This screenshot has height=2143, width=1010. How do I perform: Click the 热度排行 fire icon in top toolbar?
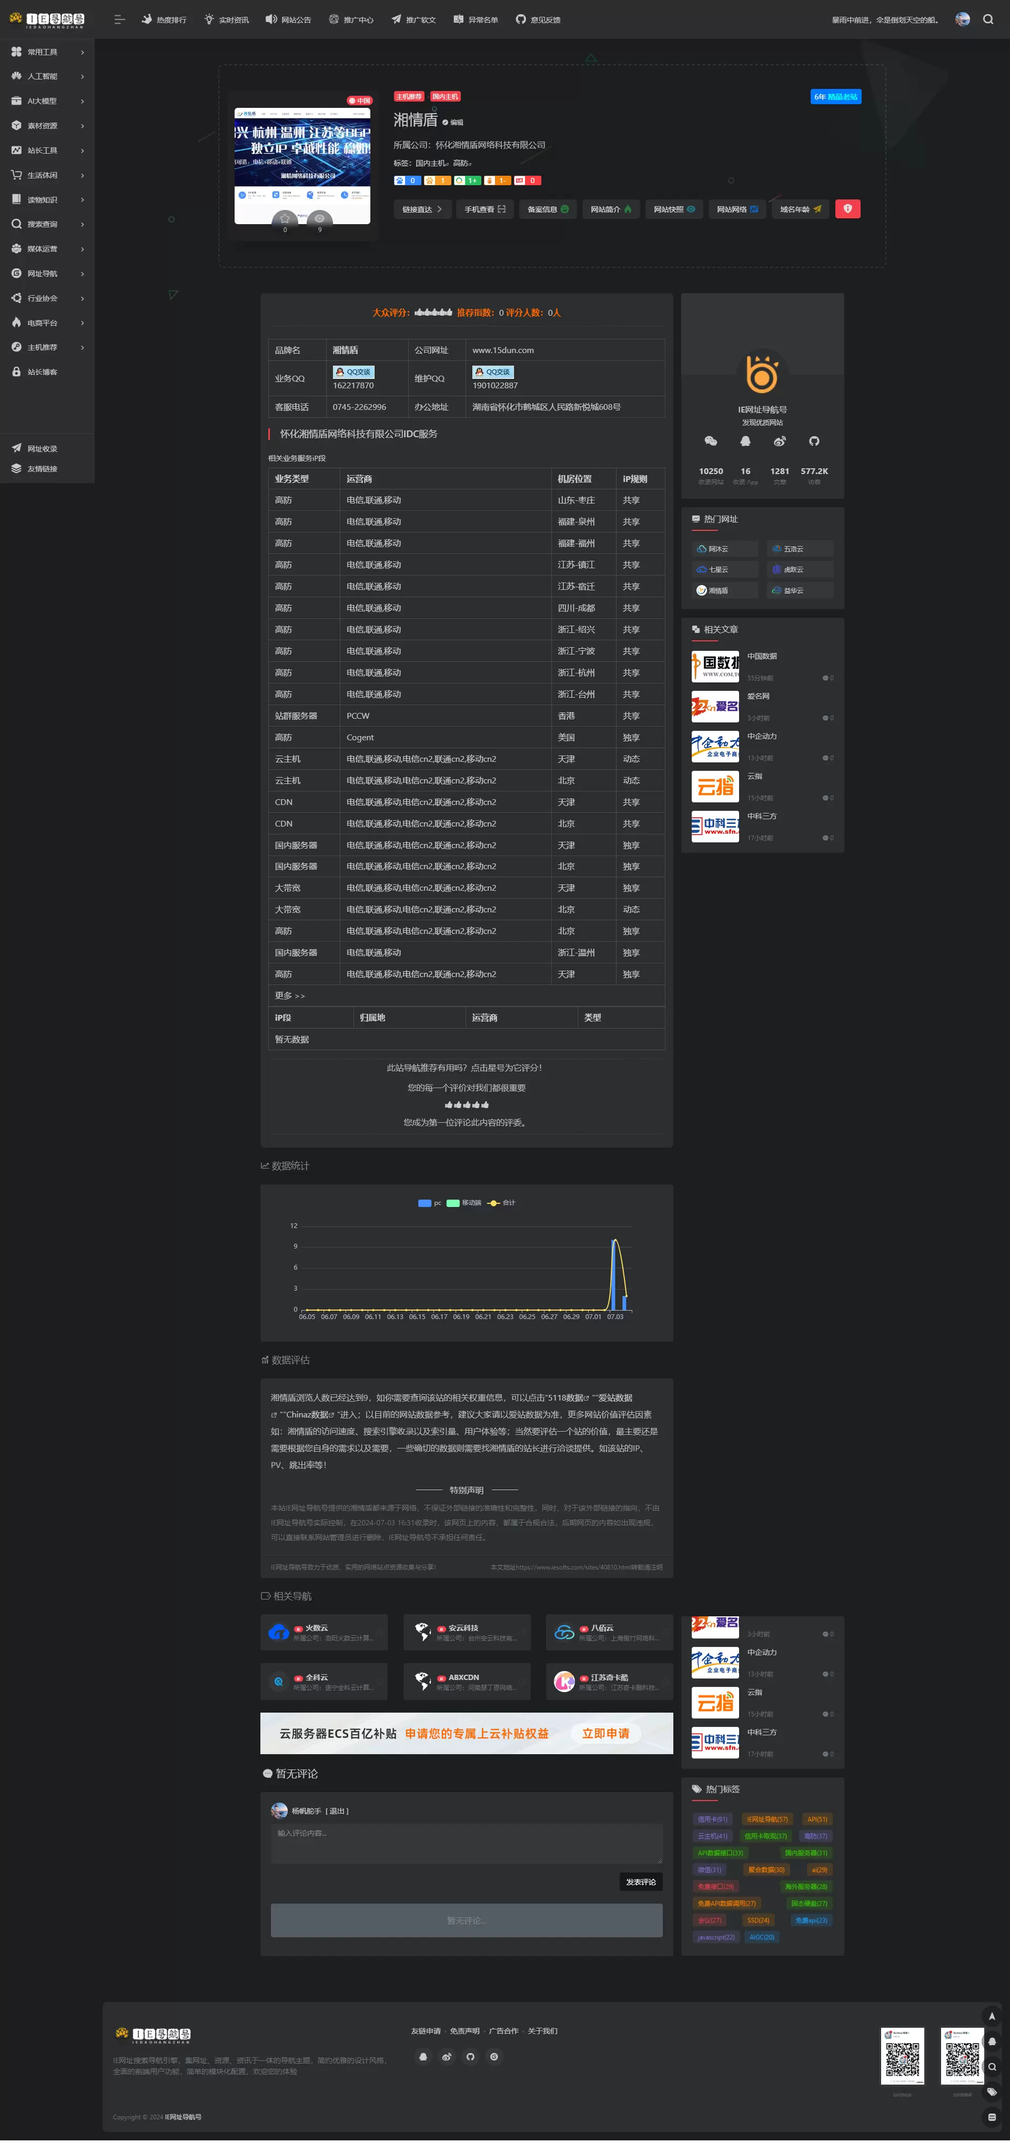[x=146, y=19]
